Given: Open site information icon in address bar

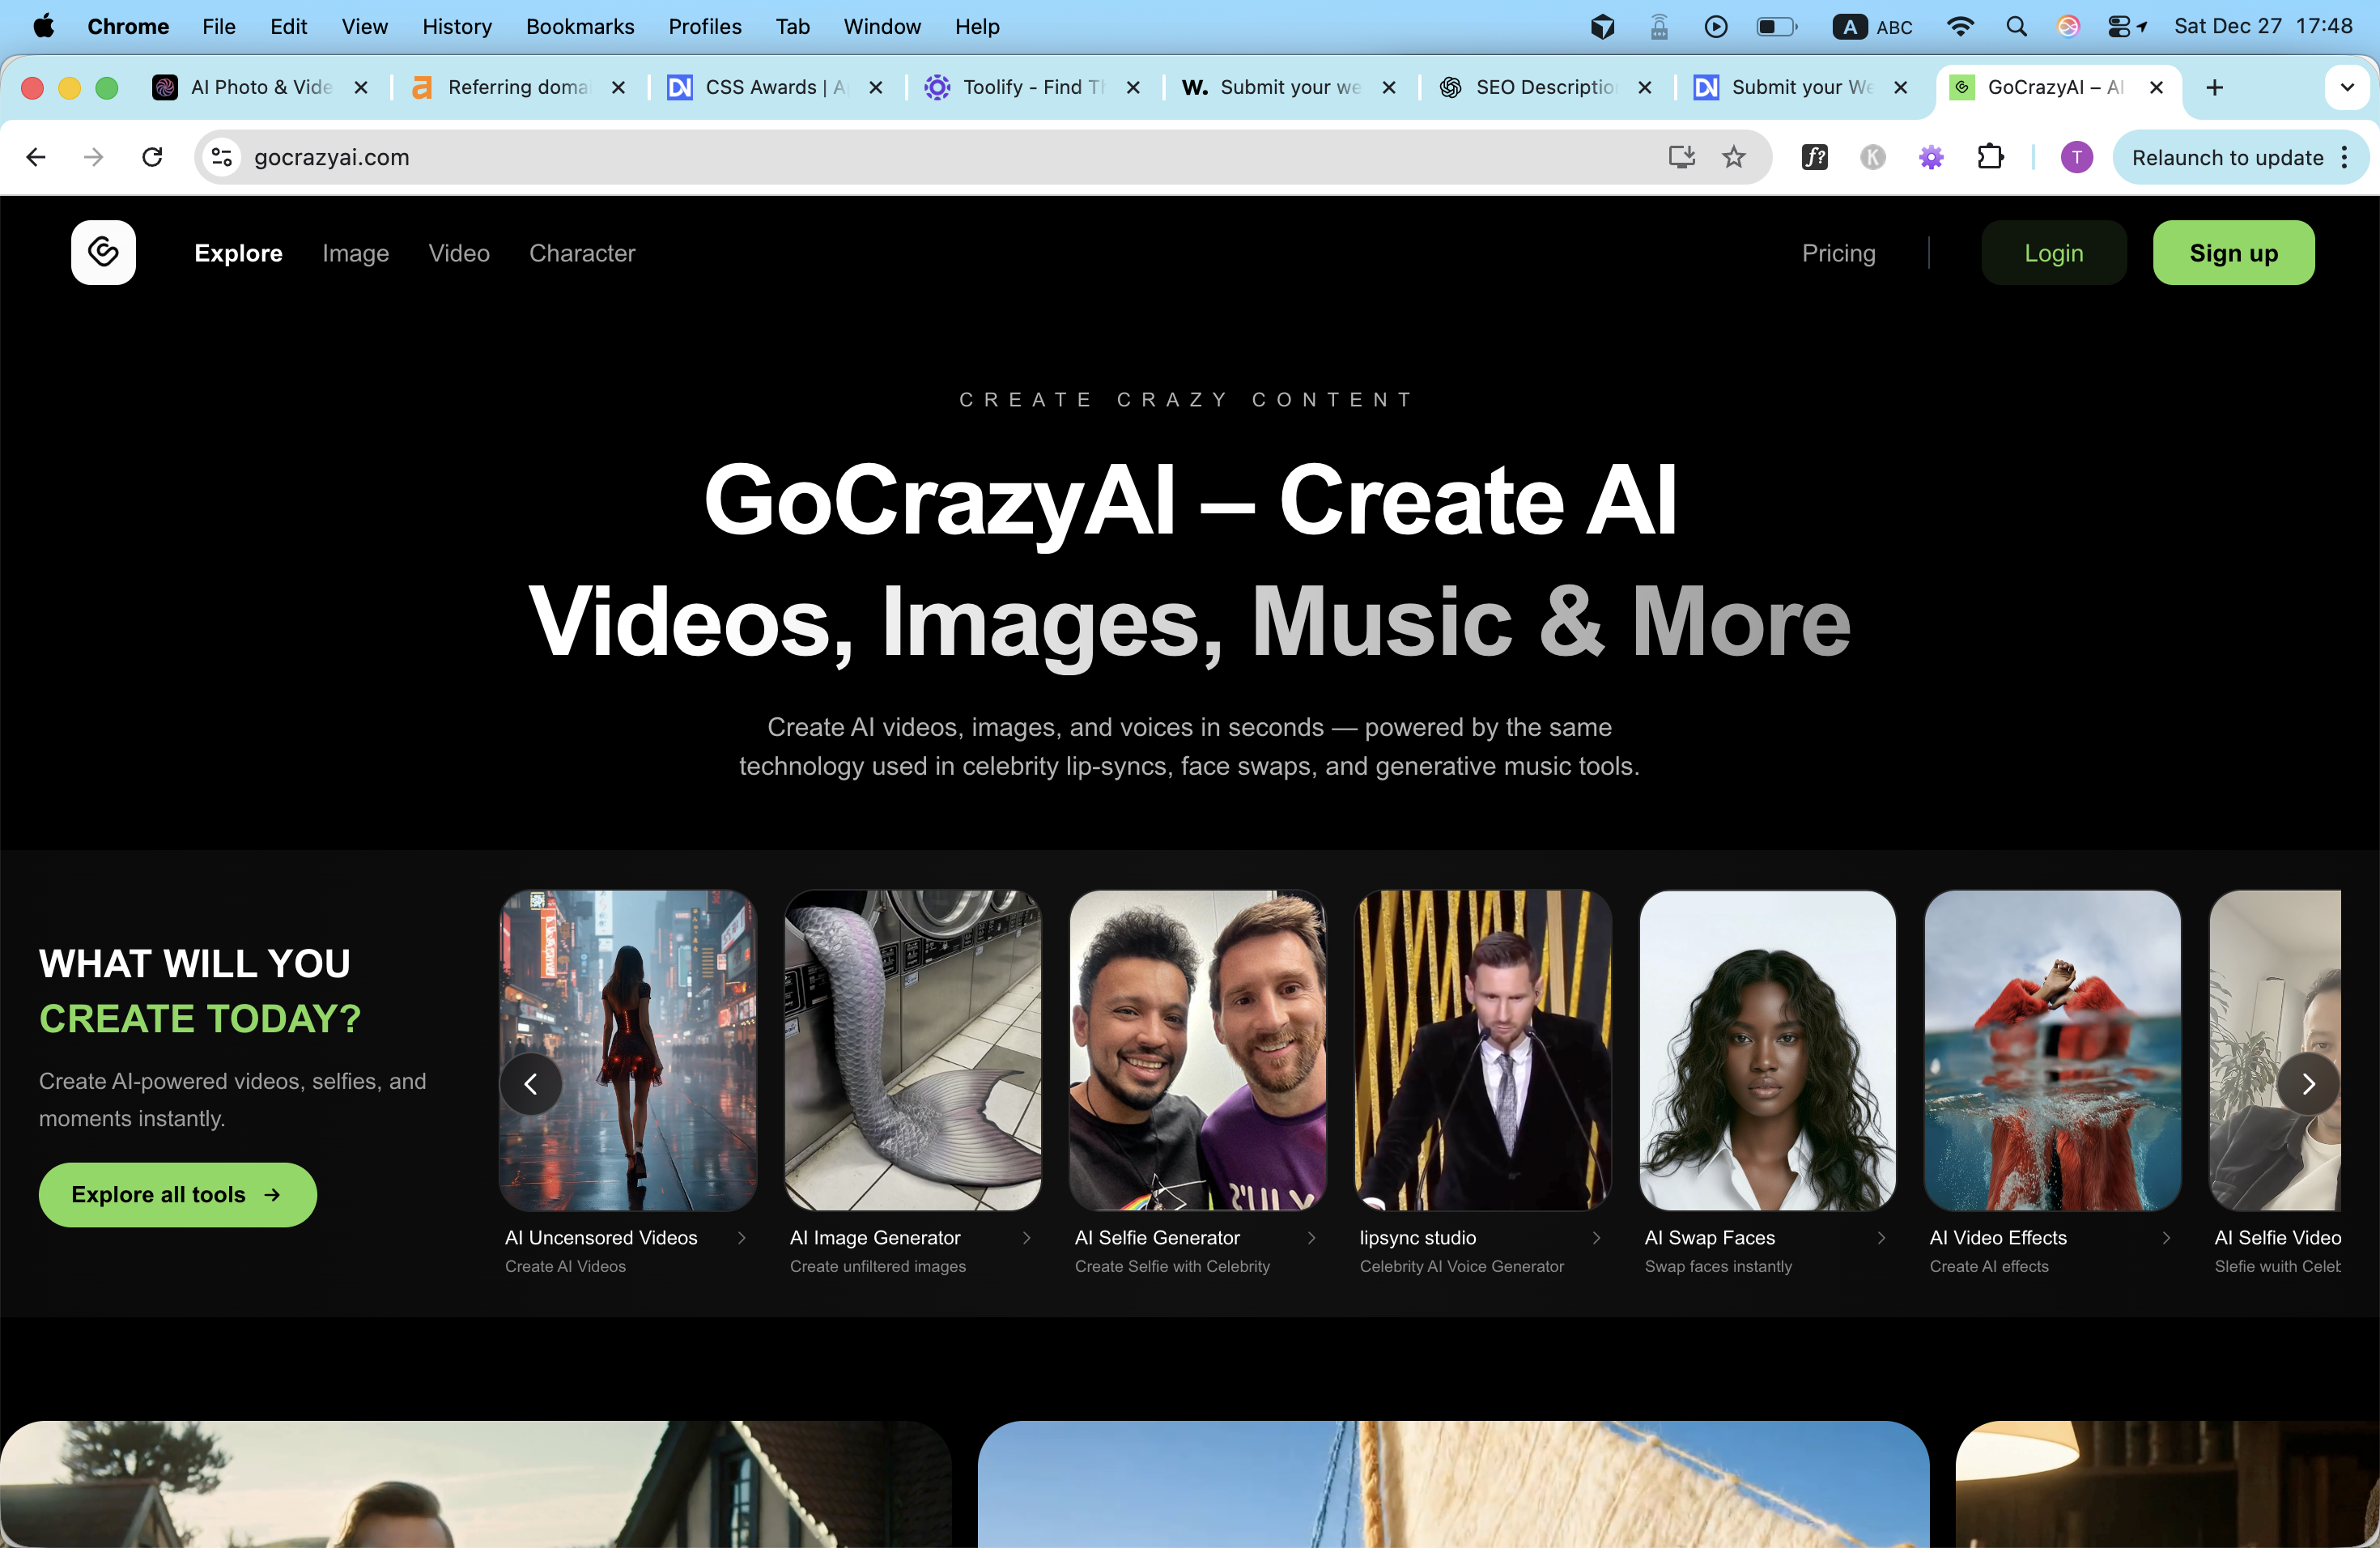Looking at the screenshot, I should [x=222, y=157].
